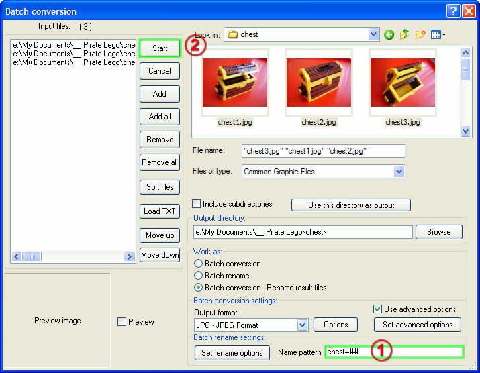The height and width of the screenshot is (373, 480).
Task: Go up one folder level icon
Action: (x=404, y=34)
